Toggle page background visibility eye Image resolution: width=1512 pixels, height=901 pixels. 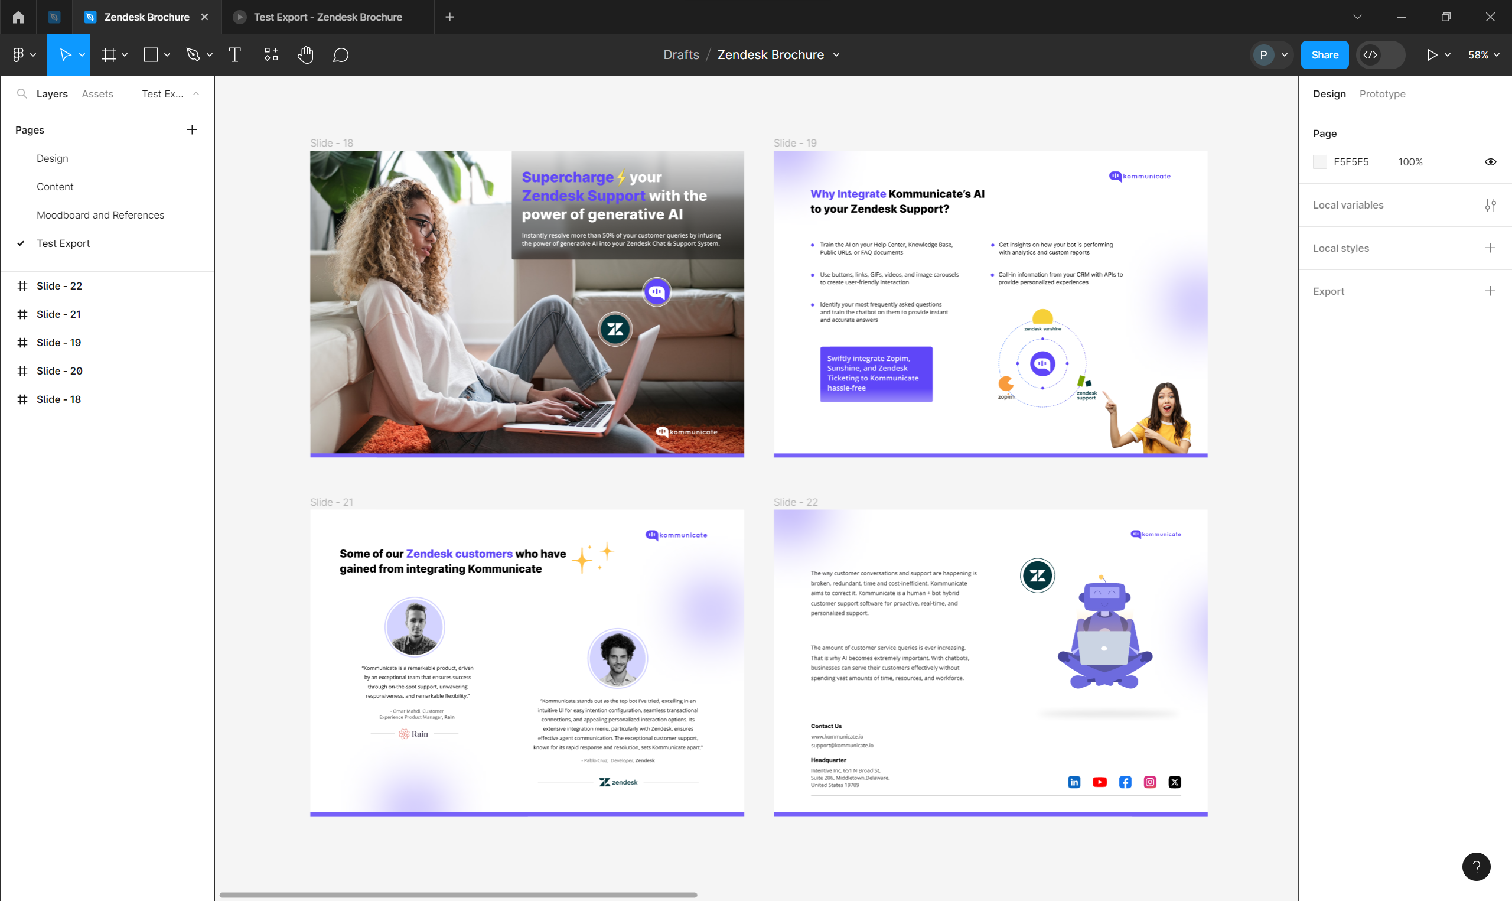click(x=1490, y=162)
